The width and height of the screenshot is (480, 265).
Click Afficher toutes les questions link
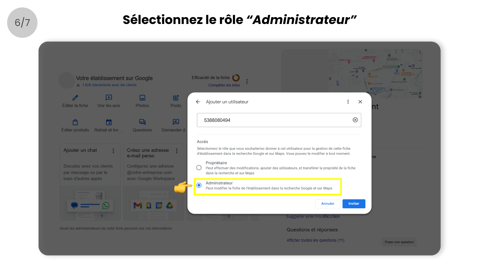[315, 240]
